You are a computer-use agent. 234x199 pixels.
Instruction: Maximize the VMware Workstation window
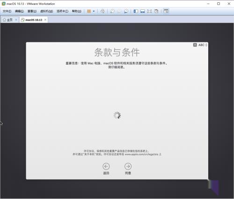click(219, 4)
